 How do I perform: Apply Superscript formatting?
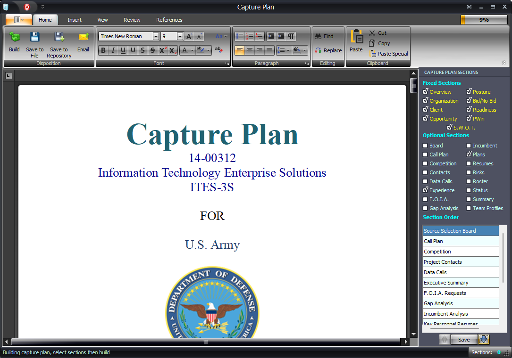click(x=162, y=50)
